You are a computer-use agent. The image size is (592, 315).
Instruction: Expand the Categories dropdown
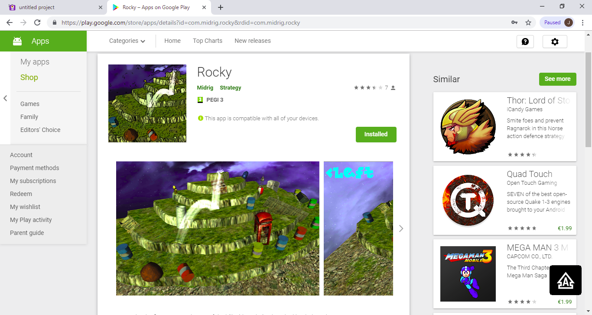click(127, 41)
